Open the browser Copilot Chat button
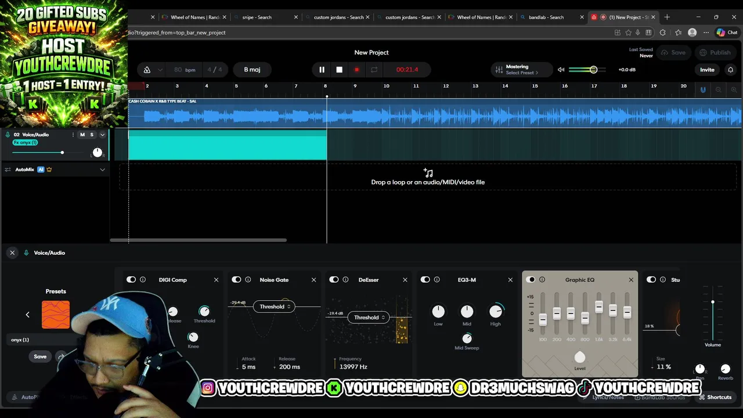743x418 pixels. click(x=728, y=33)
